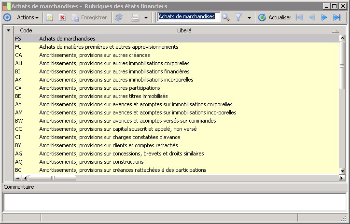Click the vertical scrollbar thumb
This screenshot has height=224, width=350.
[x=342, y=66]
